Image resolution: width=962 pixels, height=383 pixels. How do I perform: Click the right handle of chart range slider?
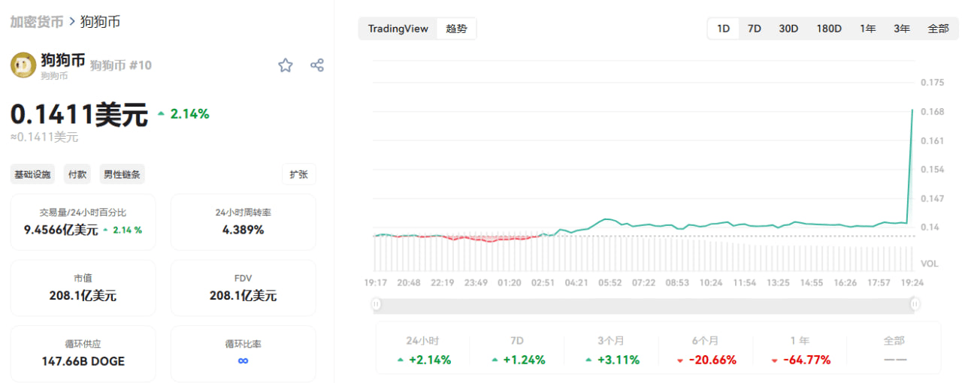point(915,303)
